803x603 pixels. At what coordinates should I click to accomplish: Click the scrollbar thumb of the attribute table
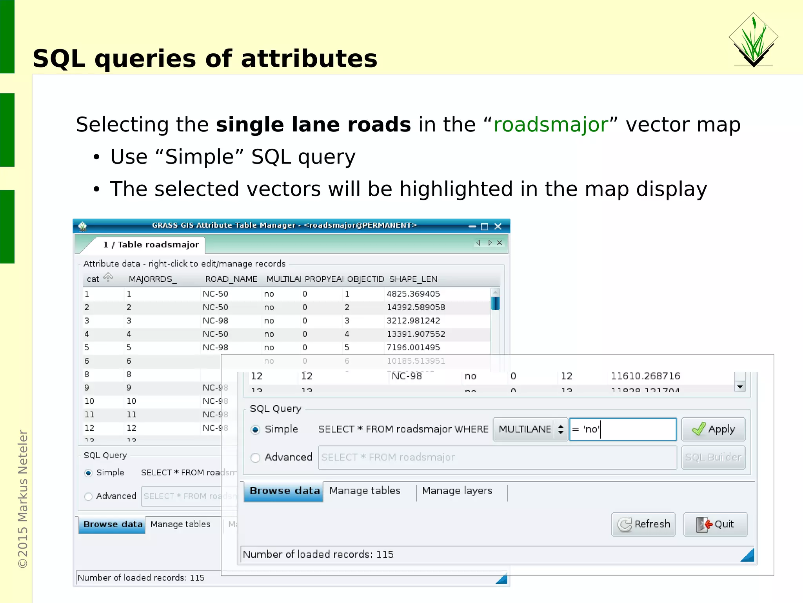click(x=495, y=303)
